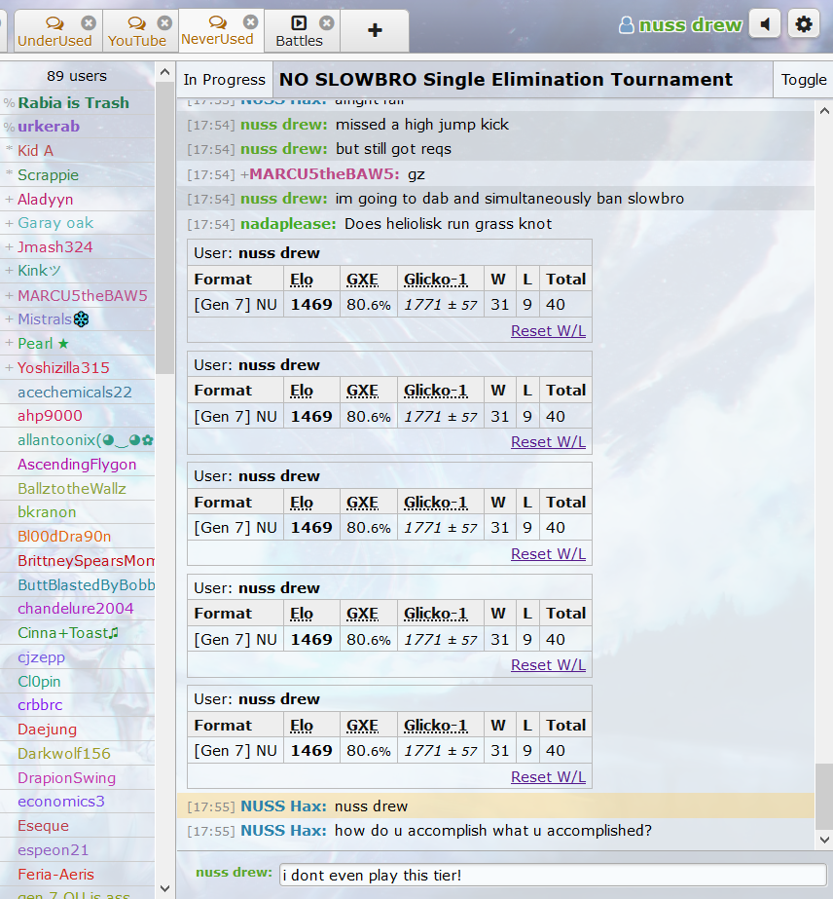Toggle the tournament panel visibility
The width and height of the screenshot is (833, 899).
coord(803,80)
